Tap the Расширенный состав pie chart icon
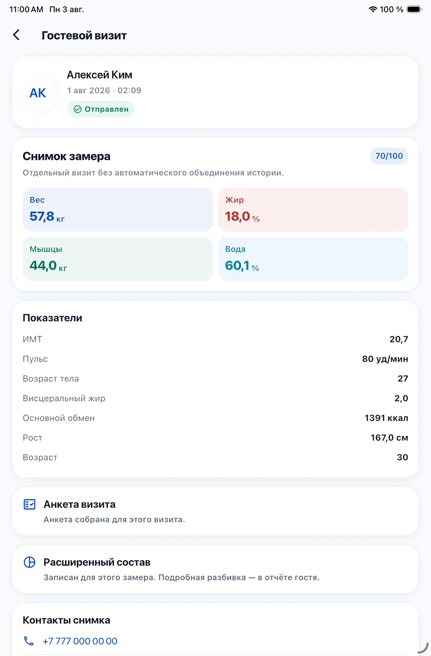431x656 pixels. click(x=30, y=562)
